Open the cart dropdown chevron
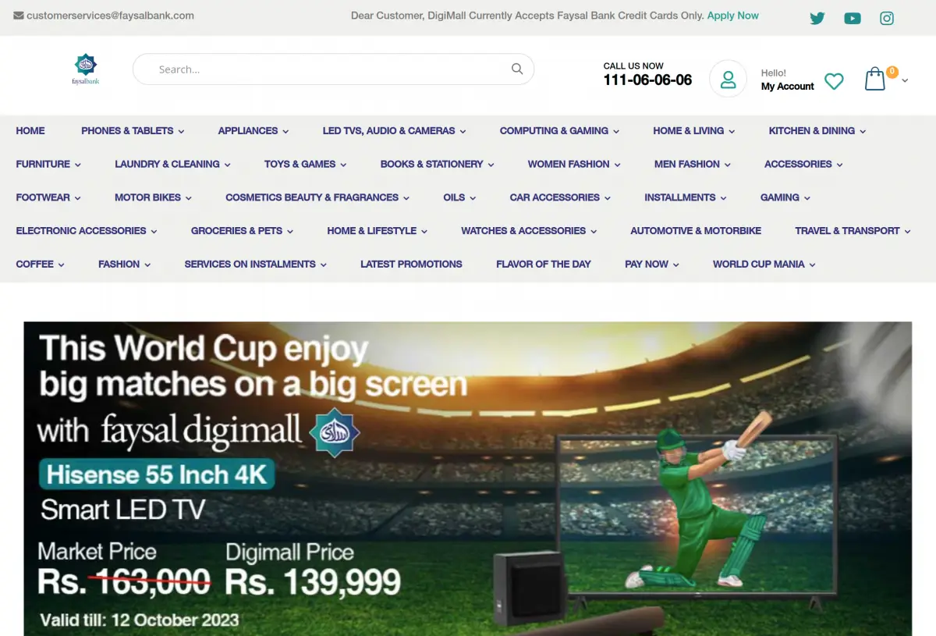The width and height of the screenshot is (936, 636). click(x=904, y=80)
